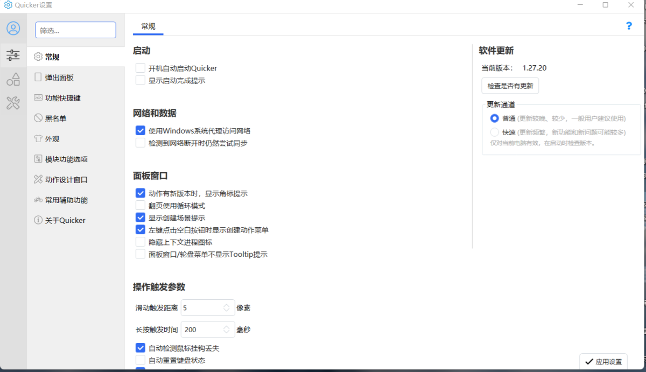Select the 普通 update channel radio

495,118
